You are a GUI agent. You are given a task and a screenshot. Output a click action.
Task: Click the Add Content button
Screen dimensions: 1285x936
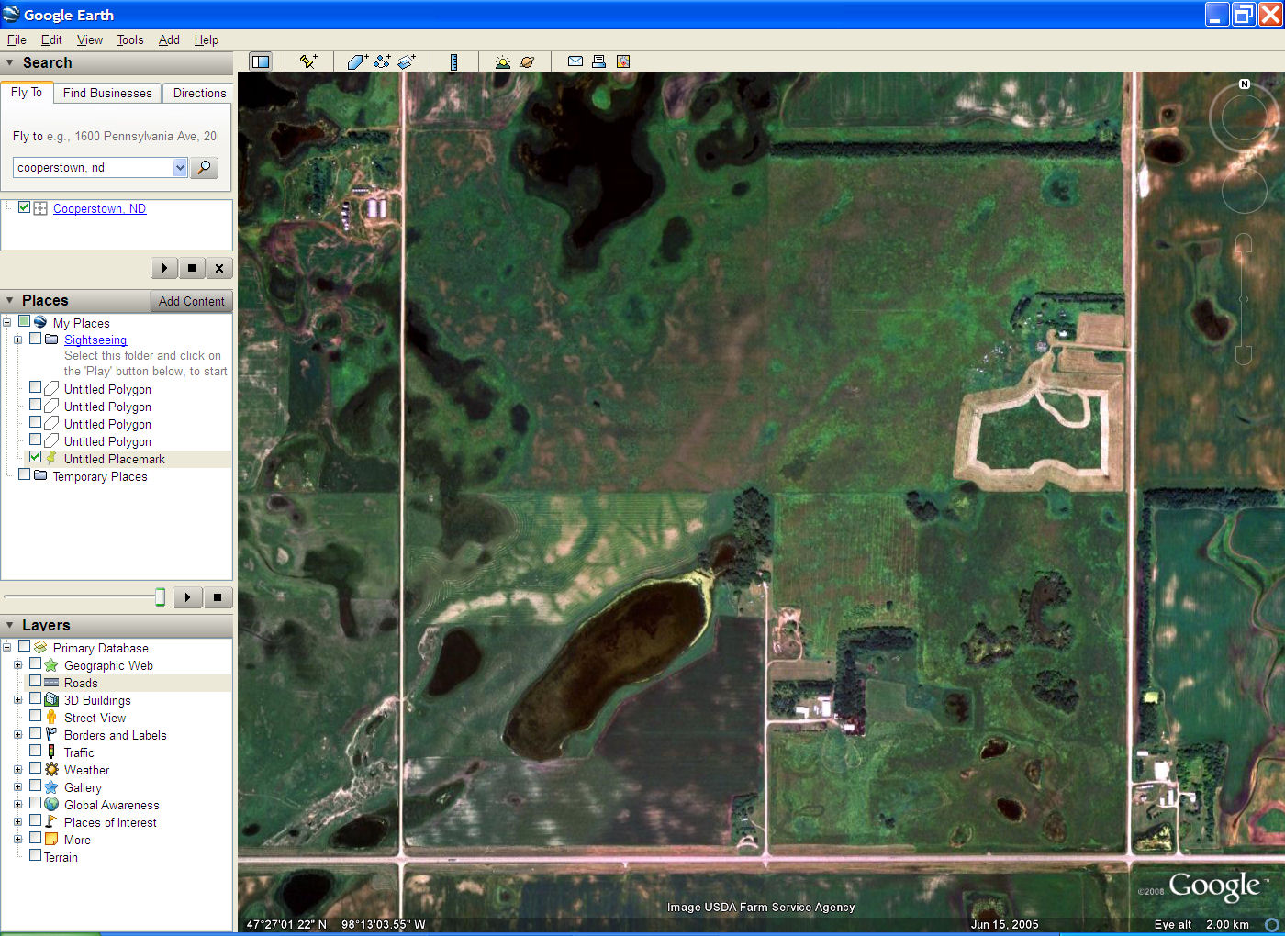[191, 301]
